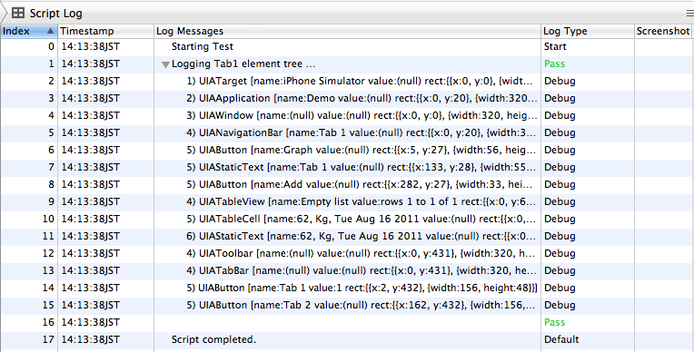Select the UIAButton Add log entry
Screen dimensions: 694x352
pyautogui.click(x=347, y=184)
